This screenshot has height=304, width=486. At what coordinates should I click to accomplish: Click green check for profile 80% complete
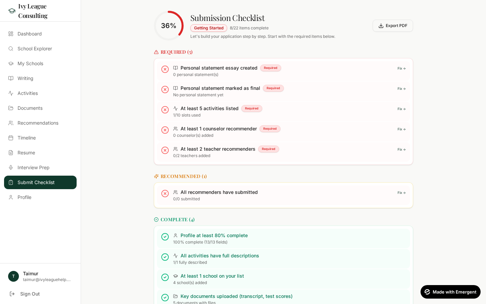(x=165, y=237)
